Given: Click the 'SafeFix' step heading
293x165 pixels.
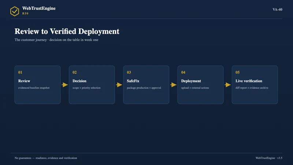Looking at the screenshot, I should point(133,81).
